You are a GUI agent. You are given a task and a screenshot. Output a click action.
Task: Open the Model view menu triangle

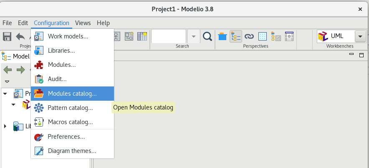coord(7,82)
